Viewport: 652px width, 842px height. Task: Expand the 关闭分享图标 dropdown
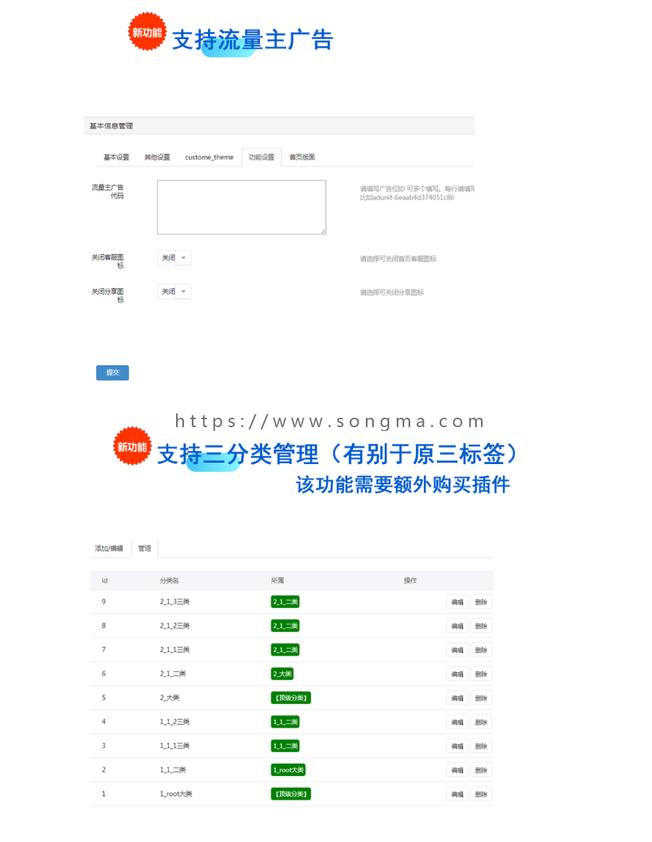(174, 292)
